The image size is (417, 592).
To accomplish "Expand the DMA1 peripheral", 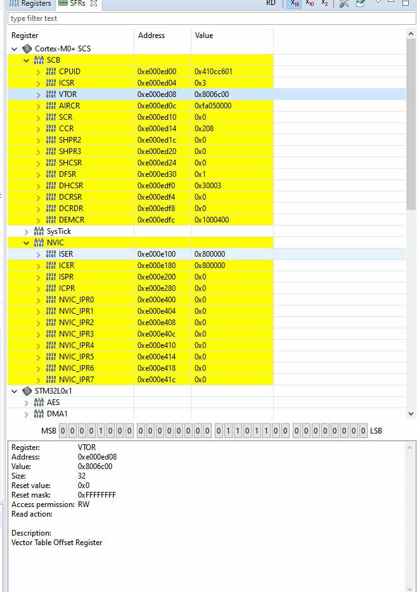I will click(26, 414).
